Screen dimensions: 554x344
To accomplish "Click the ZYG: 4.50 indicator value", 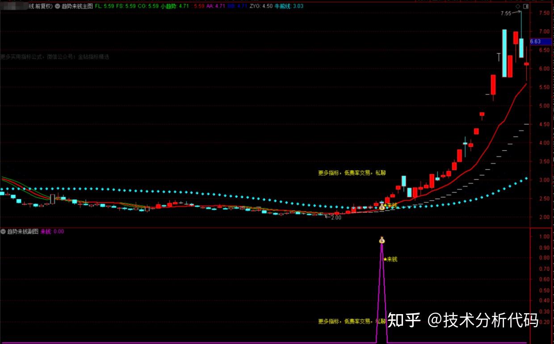I will [x=261, y=6].
